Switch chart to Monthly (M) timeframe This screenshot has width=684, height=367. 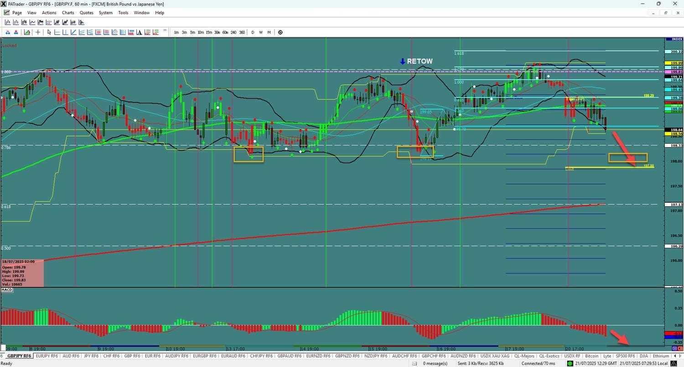pos(269,32)
